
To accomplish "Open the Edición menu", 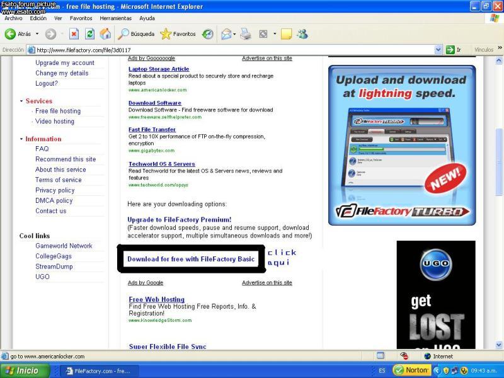I will click(x=38, y=18).
